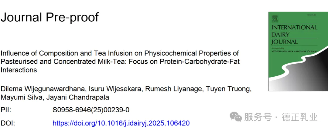The image size is (328, 130).
Task: Select author name Tuyen Truong
Action: (229, 89)
